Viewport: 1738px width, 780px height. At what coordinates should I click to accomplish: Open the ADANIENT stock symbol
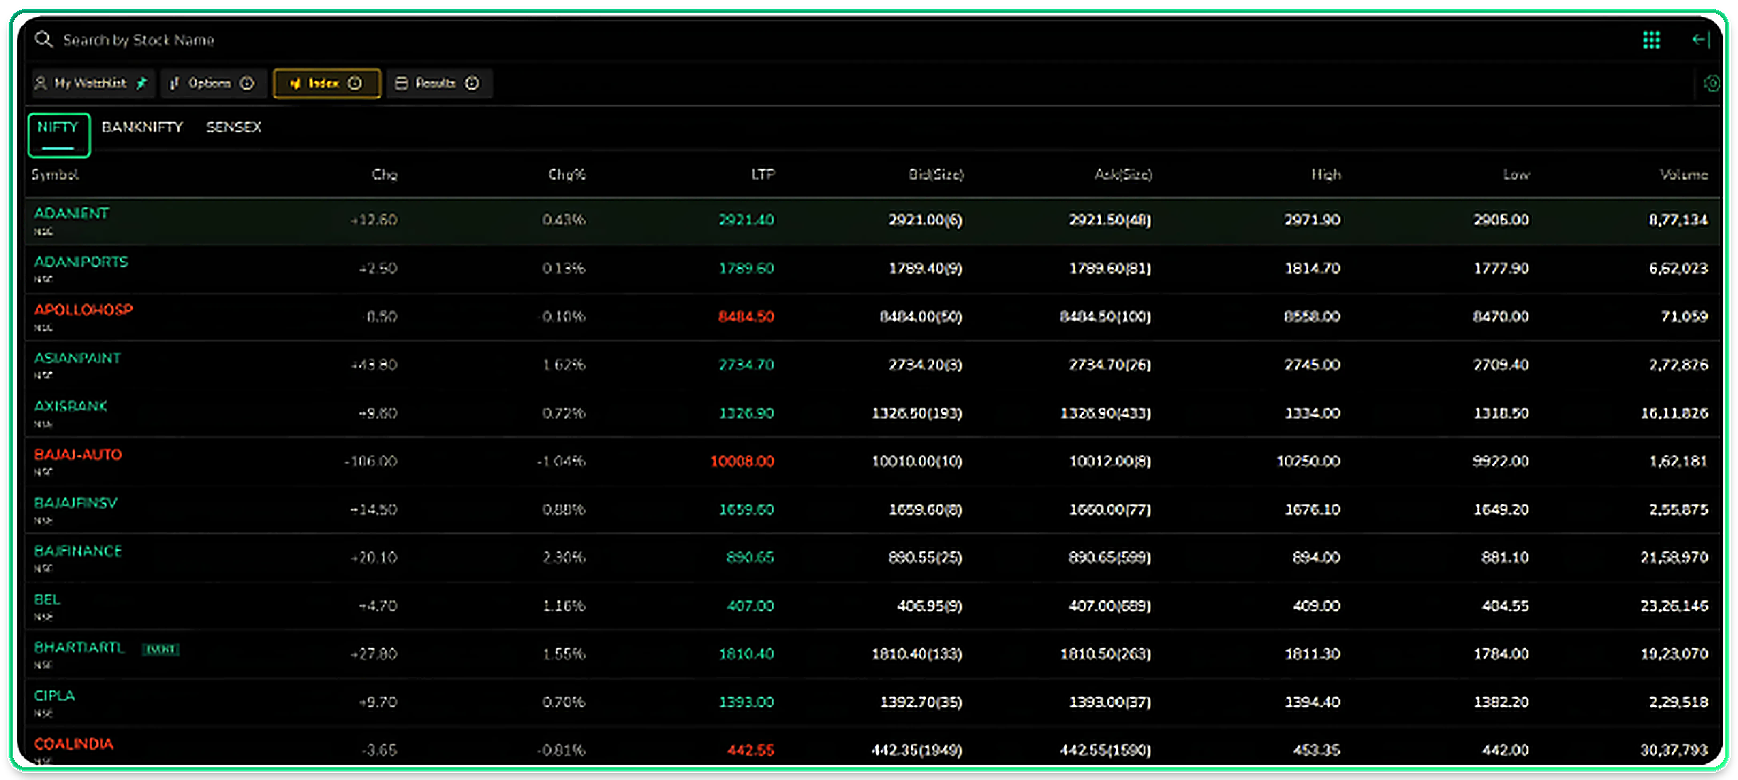pos(72,213)
